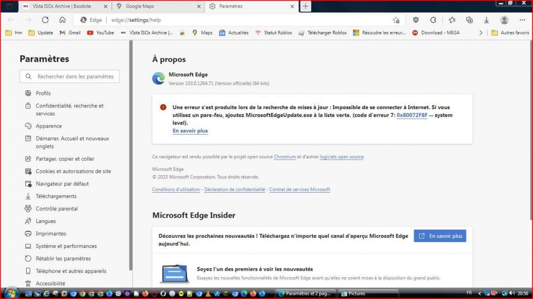533x299 pixels.
Task: Select the Paramètres tab
Action: pyautogui.click(x=231, y=6)
